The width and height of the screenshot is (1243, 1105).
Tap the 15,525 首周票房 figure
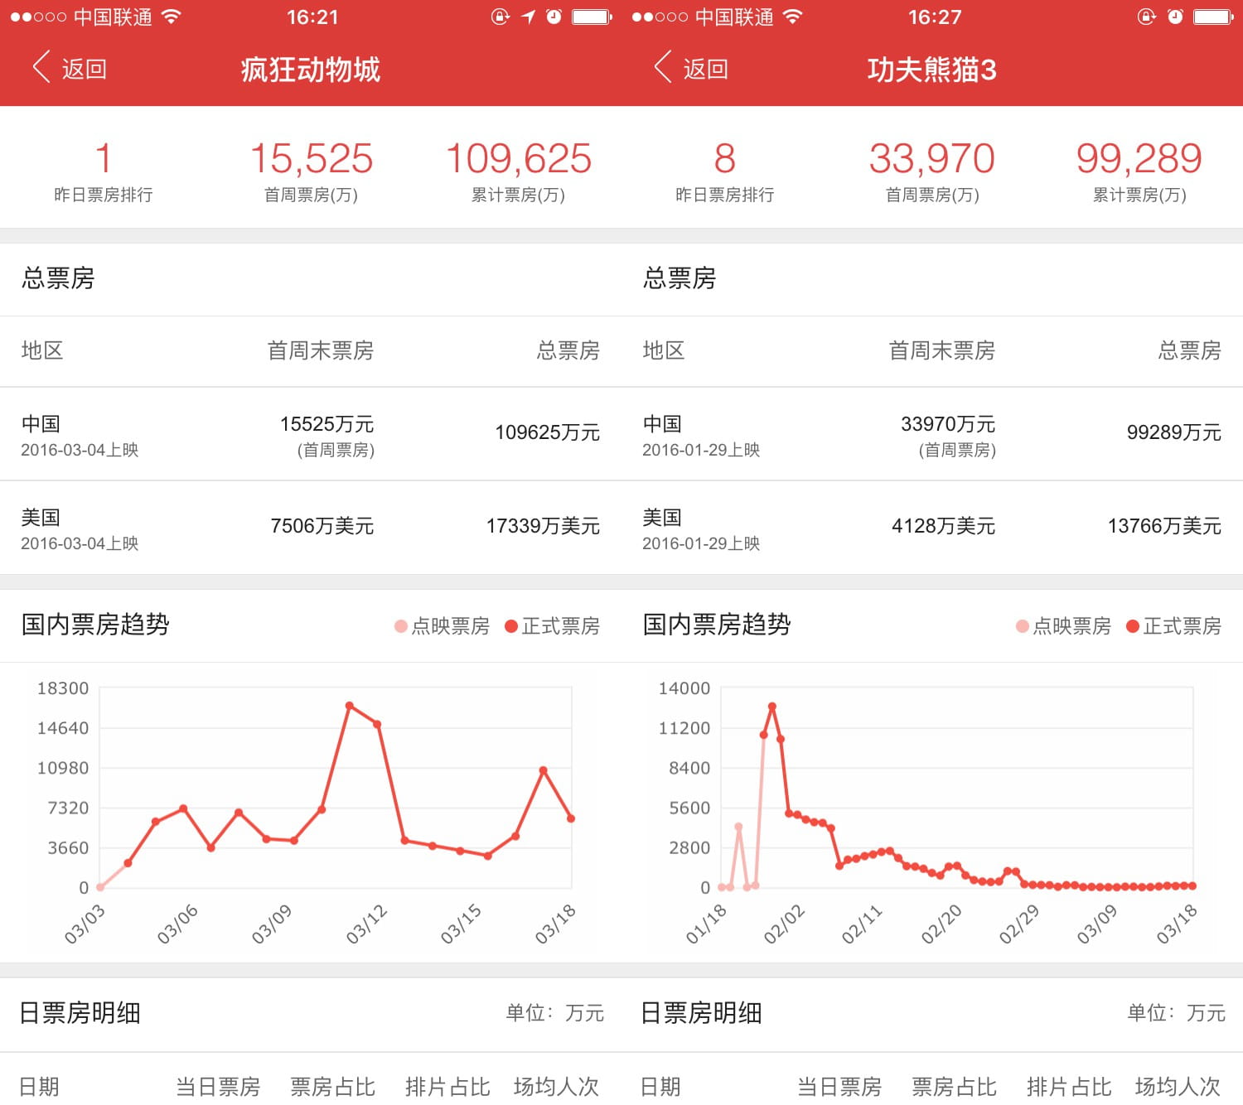point(312,158)
